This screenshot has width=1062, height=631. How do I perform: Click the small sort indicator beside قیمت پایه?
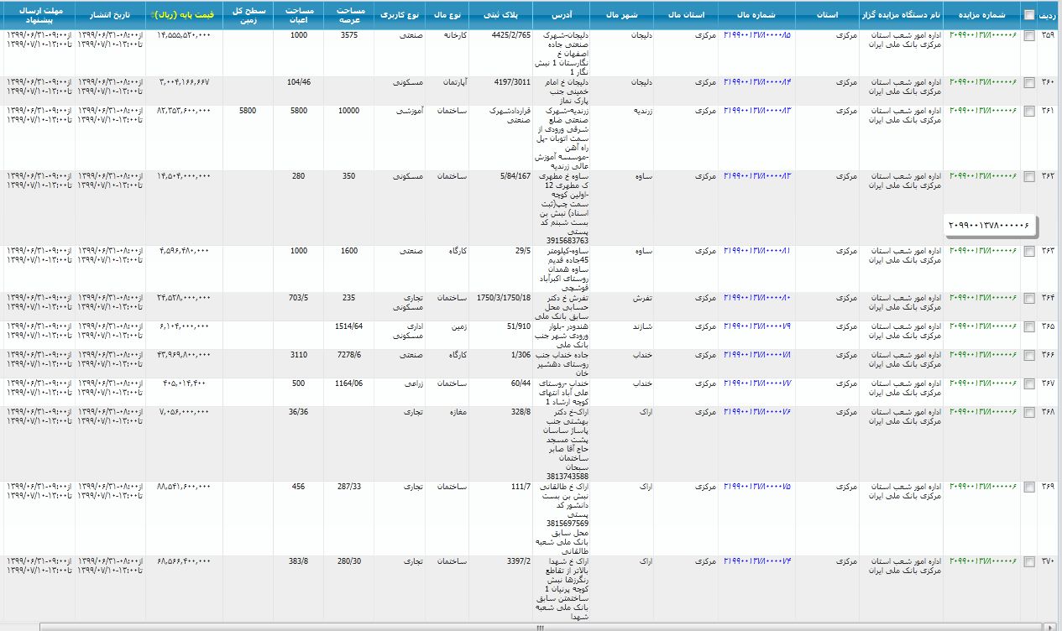coord(152,15)
